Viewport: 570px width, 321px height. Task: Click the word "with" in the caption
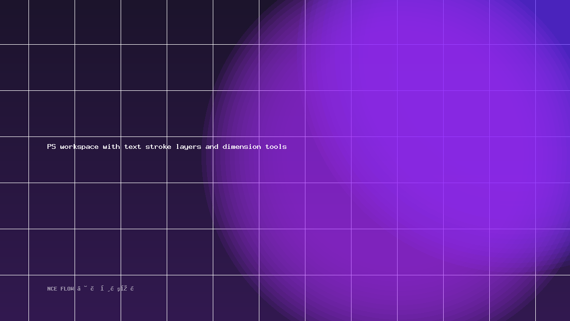coord(112,146)
